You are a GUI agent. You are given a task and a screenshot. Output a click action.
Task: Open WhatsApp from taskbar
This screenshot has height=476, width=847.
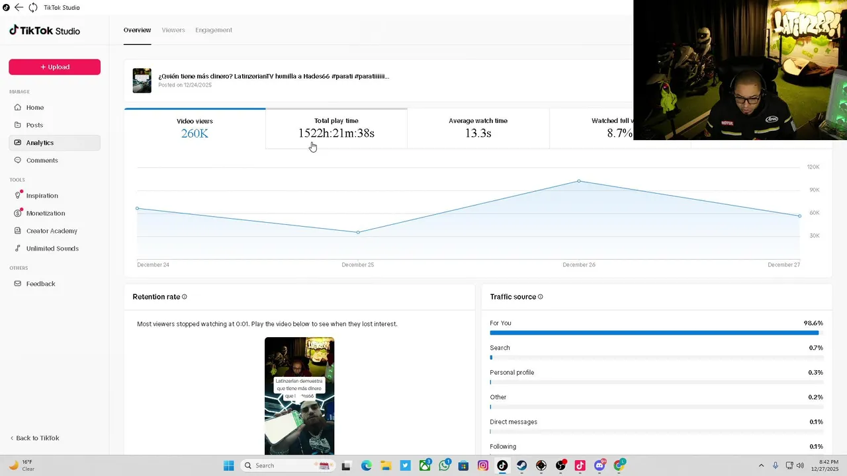tap(444, 465)
